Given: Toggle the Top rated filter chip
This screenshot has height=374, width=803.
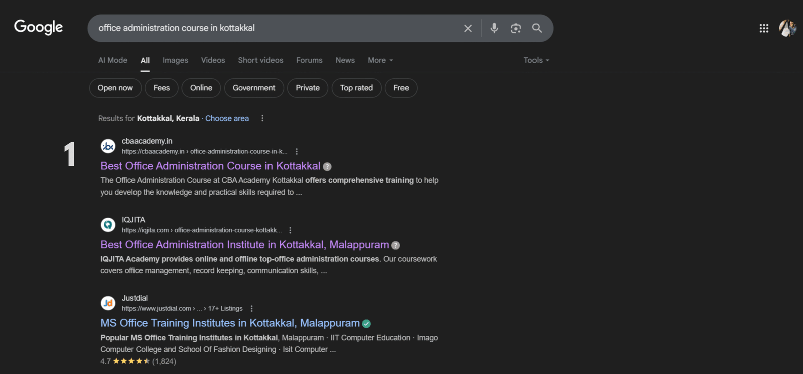Looking at the screenshot, I should point(357,88).
